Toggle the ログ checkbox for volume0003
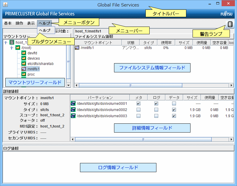Image resolution: width=237 pixels, height=186 pixels. tap(156, 116)
